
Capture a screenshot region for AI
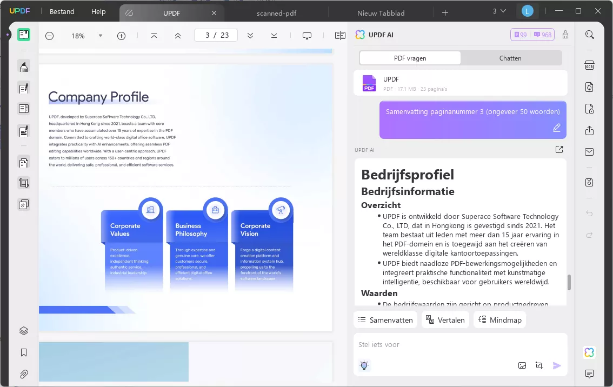coord(539,365)
